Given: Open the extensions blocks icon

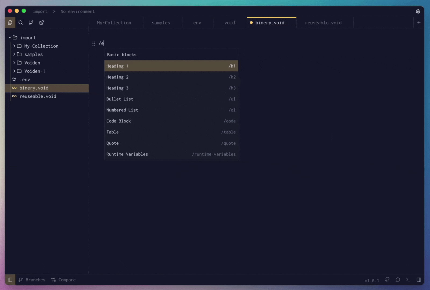Looking at the screenshot, I should pos(41,23).
